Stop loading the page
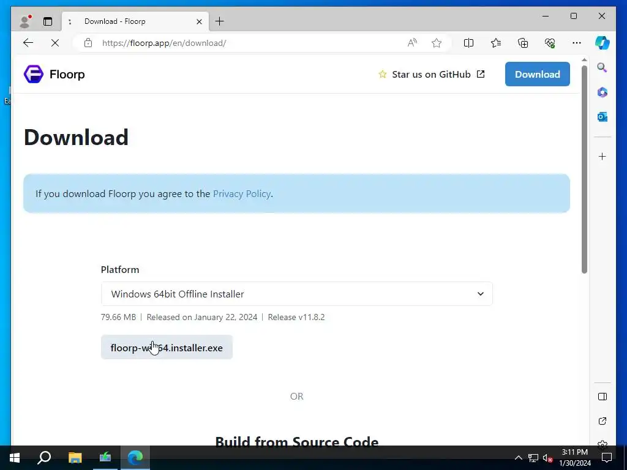The height and width of the screenshot is (470, 627). coord(55,43)
